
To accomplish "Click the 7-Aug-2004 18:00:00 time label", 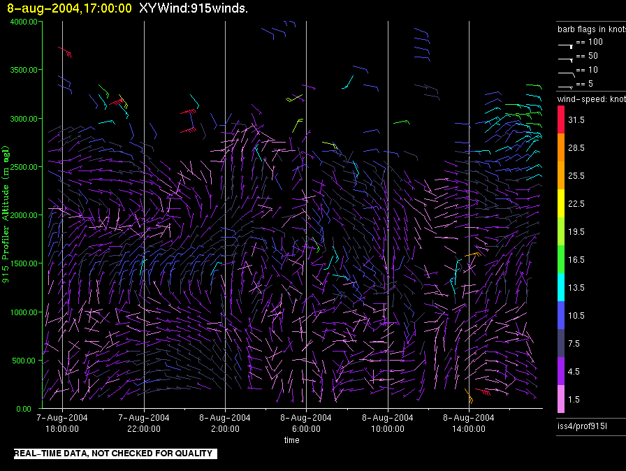I will (62, 423).
